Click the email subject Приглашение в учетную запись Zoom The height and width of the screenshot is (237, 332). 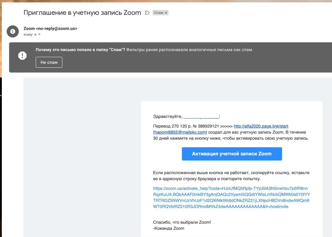pyautogui.click(x=82, y=12)
